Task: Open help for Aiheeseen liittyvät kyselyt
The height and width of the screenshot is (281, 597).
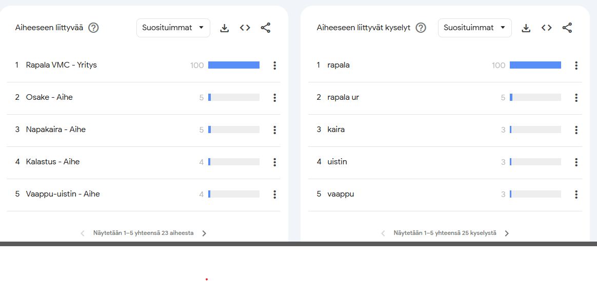Action: [421, 28]
